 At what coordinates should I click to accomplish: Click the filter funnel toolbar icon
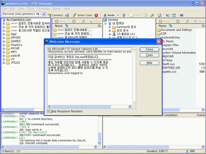[x=124, y=15]
